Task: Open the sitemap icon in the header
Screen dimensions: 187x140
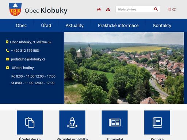Action: click(108, 9)
